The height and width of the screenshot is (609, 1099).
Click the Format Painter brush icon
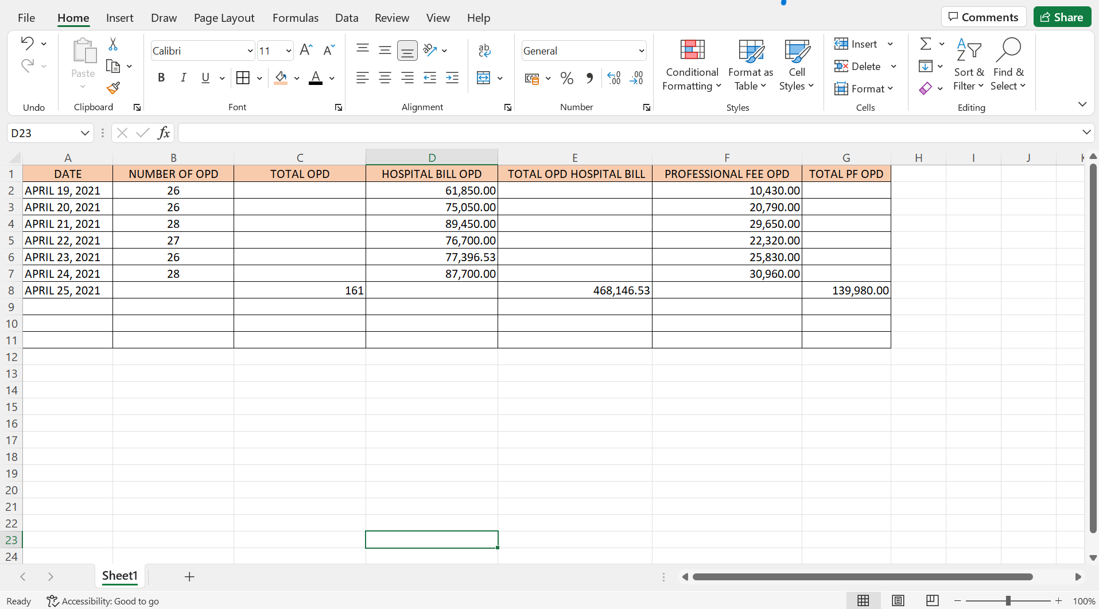[113, 88]
